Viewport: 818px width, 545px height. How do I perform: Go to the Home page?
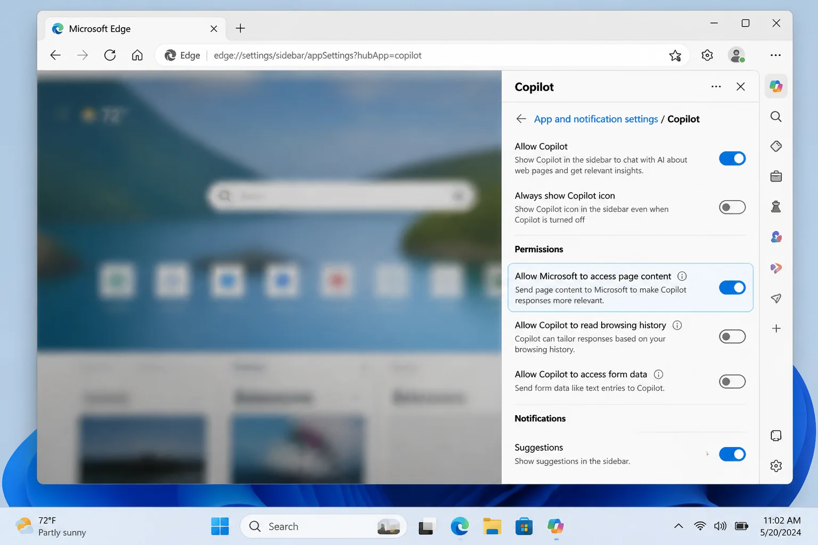(137, 55)
